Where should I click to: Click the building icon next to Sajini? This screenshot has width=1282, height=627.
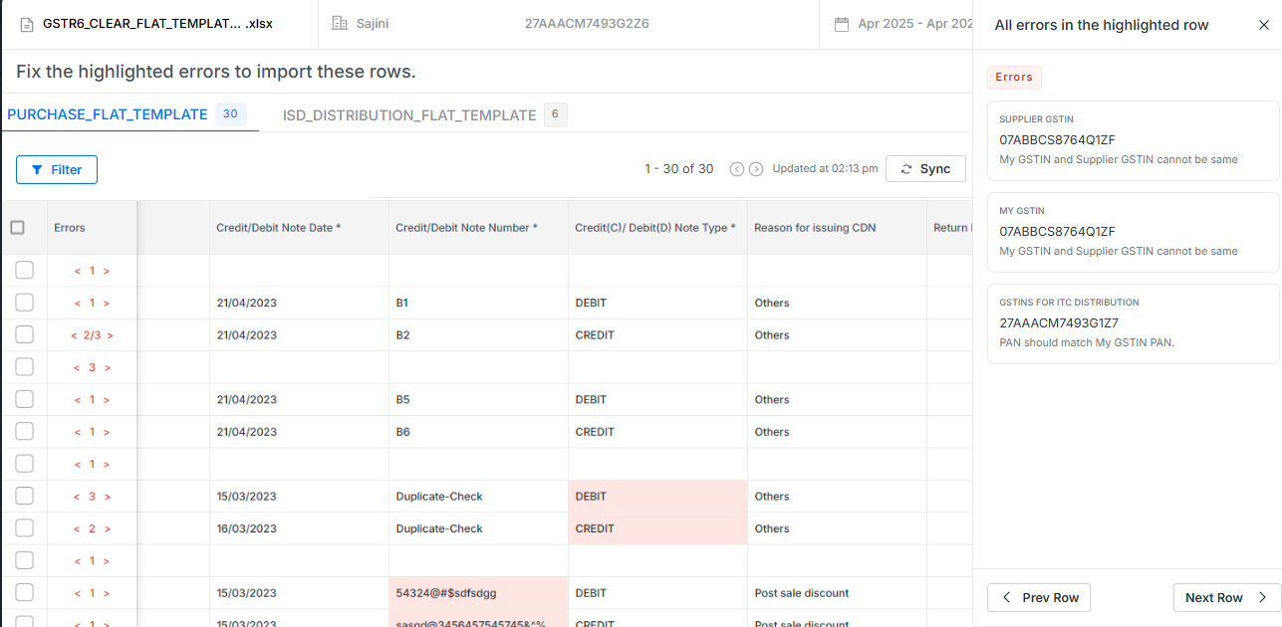tap(339, 23)
